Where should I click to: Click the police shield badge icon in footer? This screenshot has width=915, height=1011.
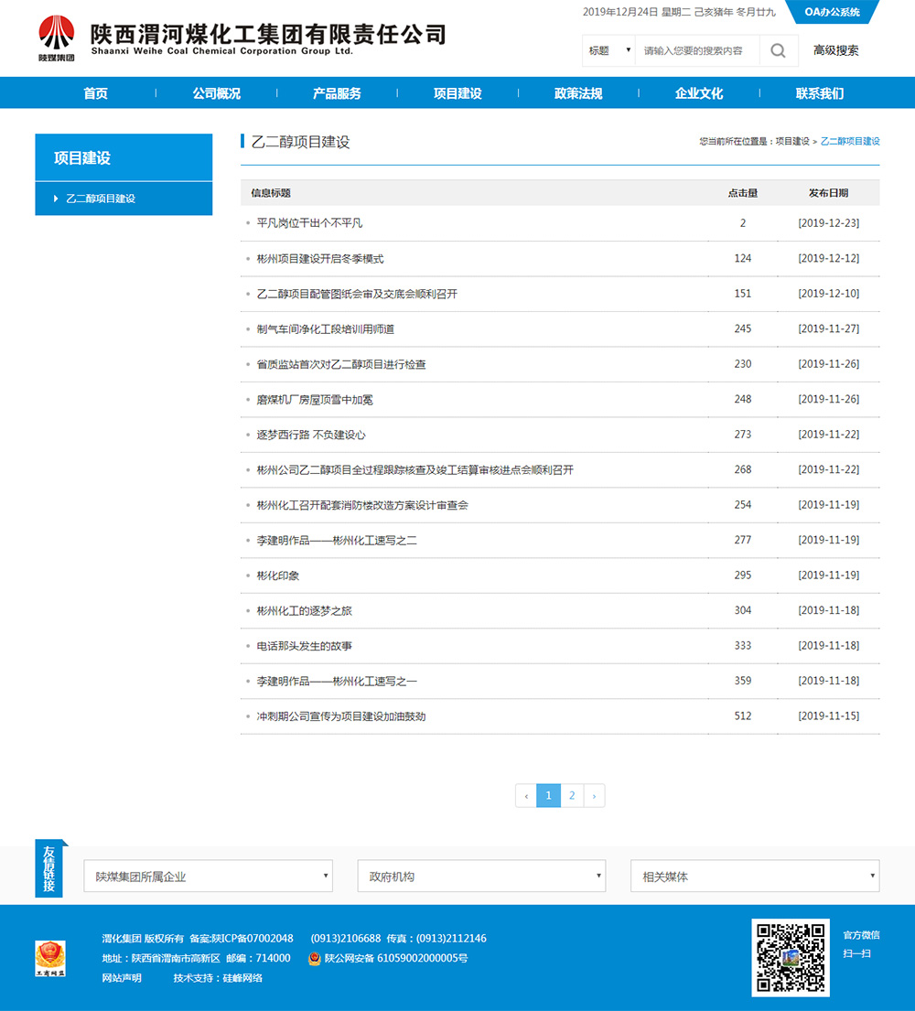tap(314, 959)
